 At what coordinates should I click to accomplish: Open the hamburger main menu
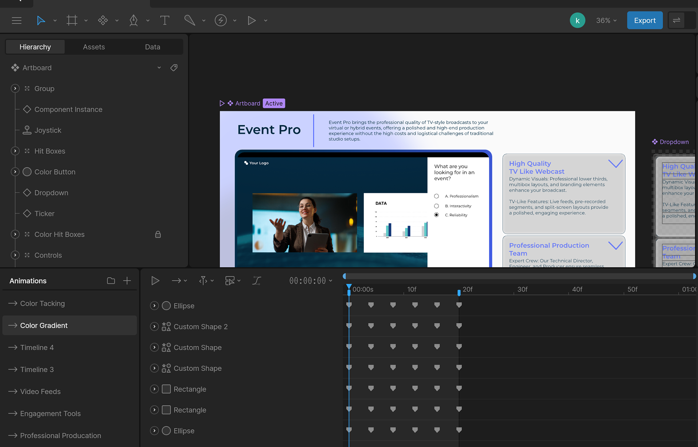coord(17,20)
